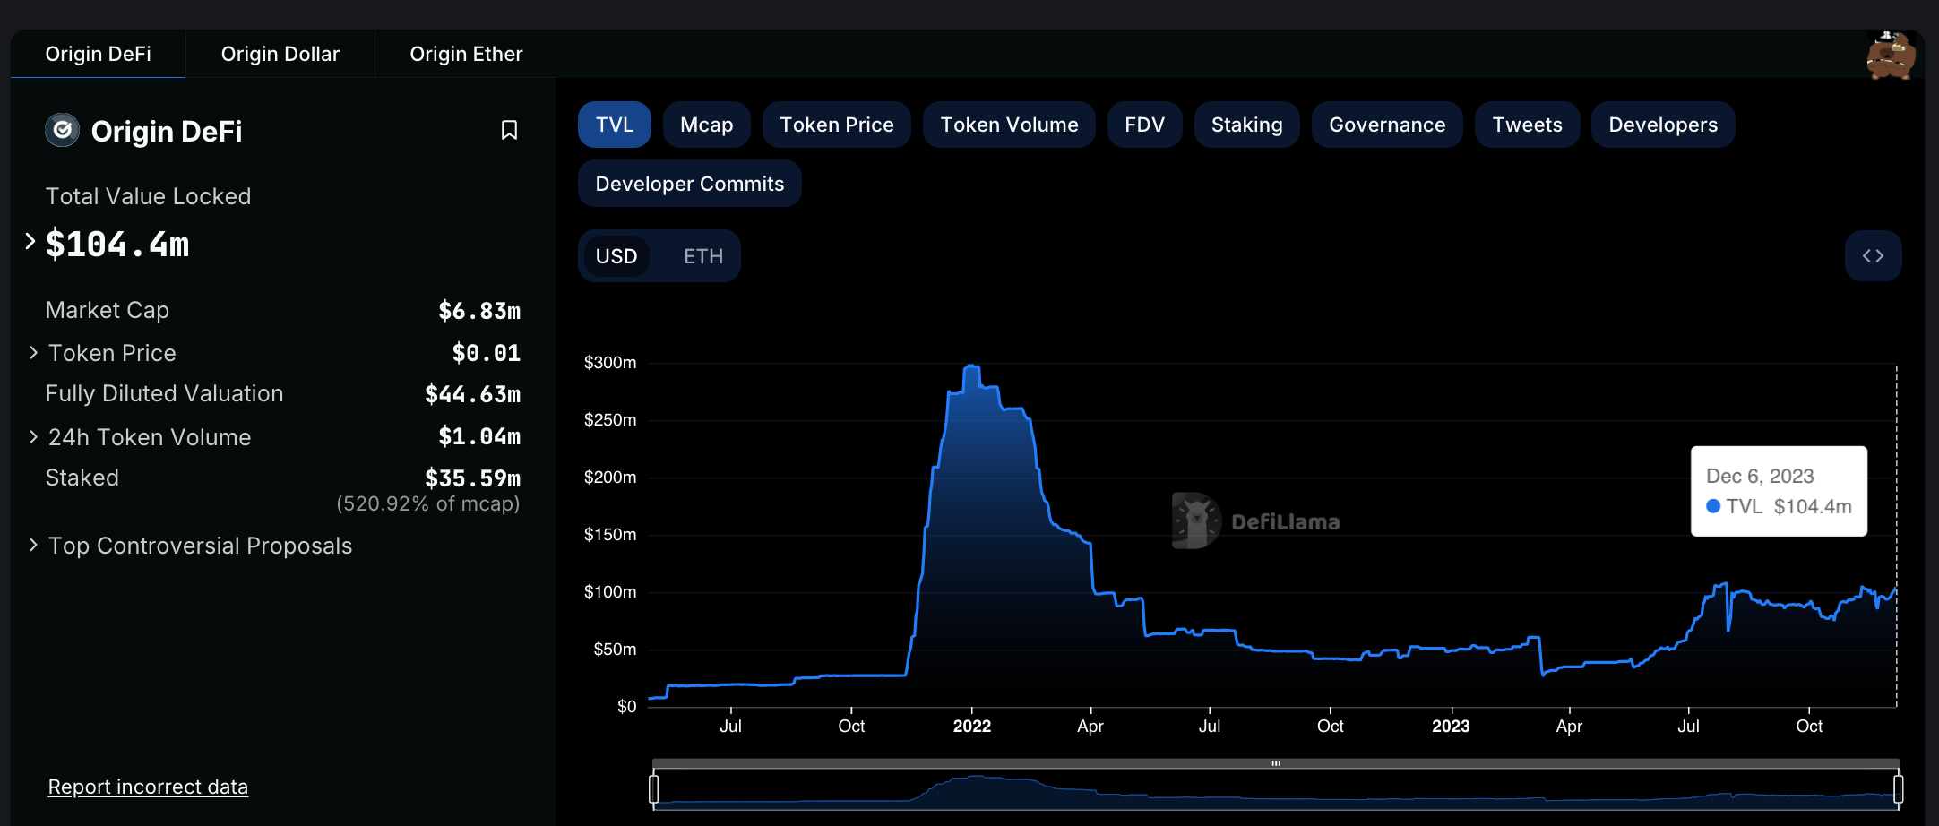Show Staking data on chart
The image size is (1939, 826).
click(x=1246, y=125)
